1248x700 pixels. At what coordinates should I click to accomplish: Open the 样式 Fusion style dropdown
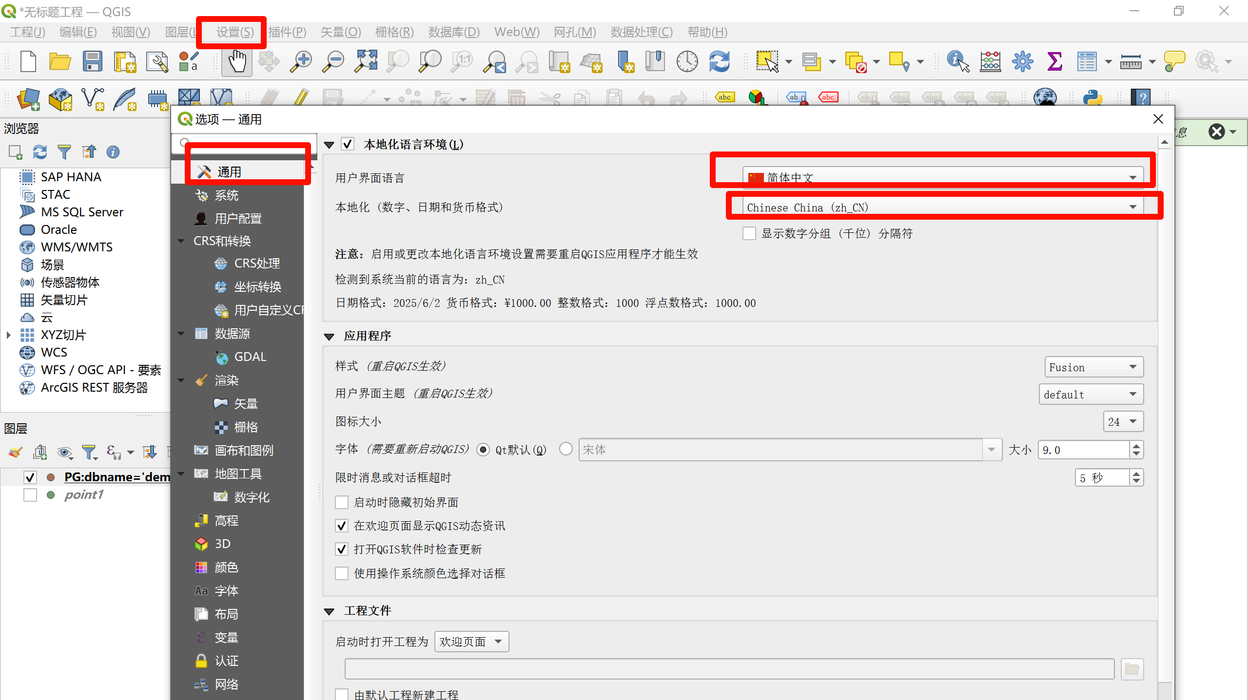tap(1093, 367)
